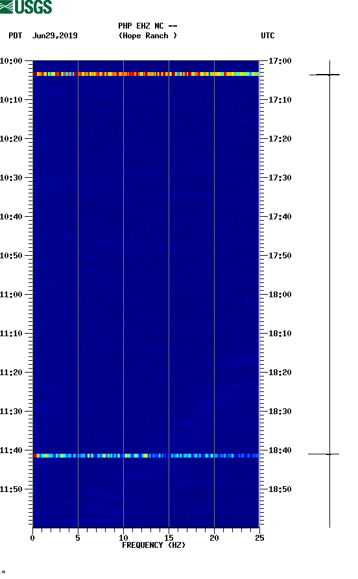Click the '18:50' UTC time label
The image size is (358, 579).
pos(280,489)
